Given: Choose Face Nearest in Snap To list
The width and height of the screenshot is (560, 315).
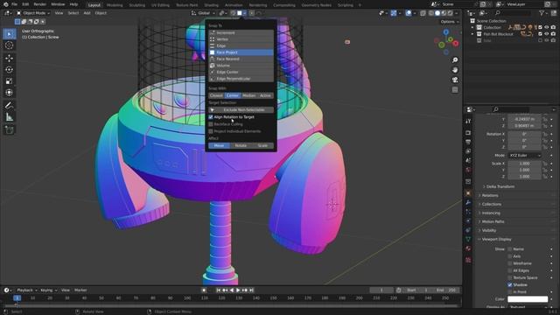Looking at the screenshot, I should click(x=241, y=59).
